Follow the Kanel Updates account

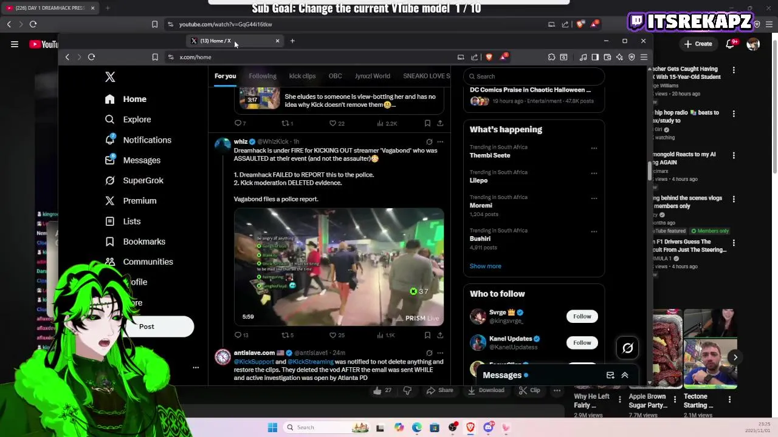point(582,343)
